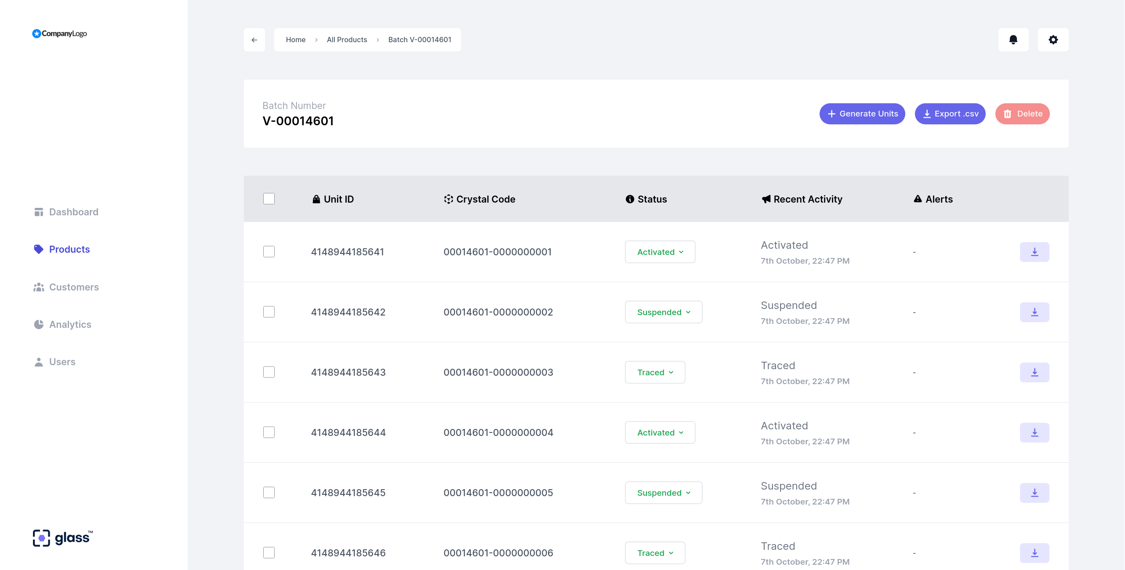Screen dimensions: 1125x570
Task: Open the Traced status dropdown for unit 4148944185646
Action: [x=655, y=553]
